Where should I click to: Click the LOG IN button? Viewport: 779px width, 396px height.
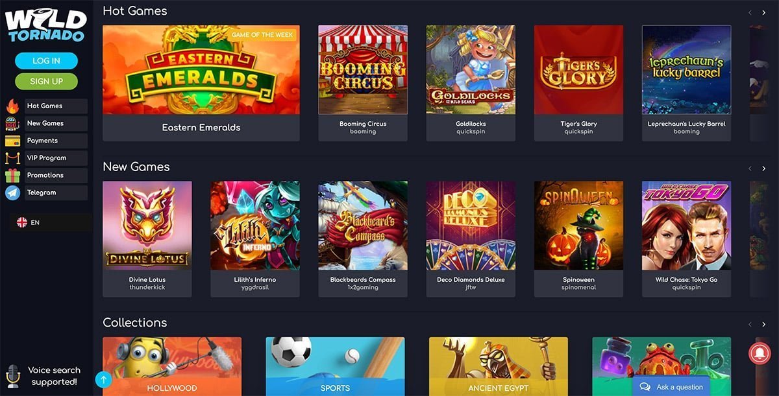(46, 61)
